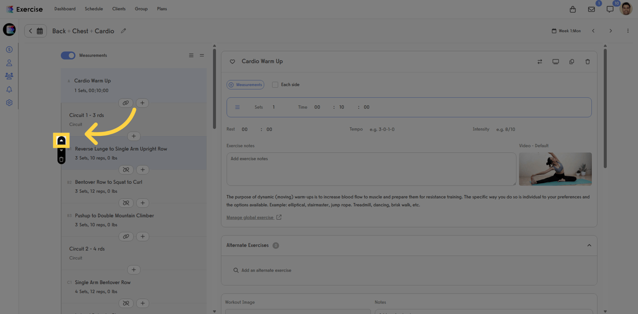The image size is (638, 314).
Task: Open the shopping bag icon
Action: [573, 9]
